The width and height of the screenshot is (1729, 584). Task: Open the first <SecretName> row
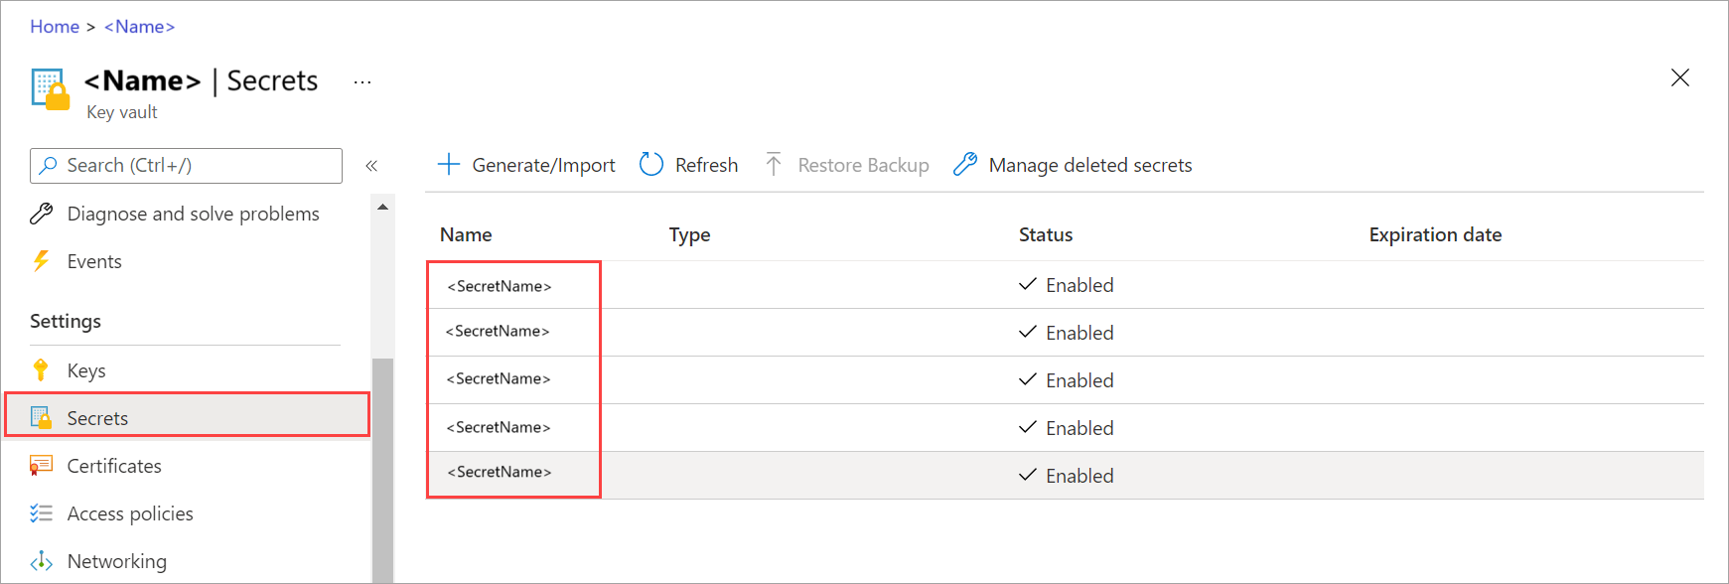click(x=500, y=286)
